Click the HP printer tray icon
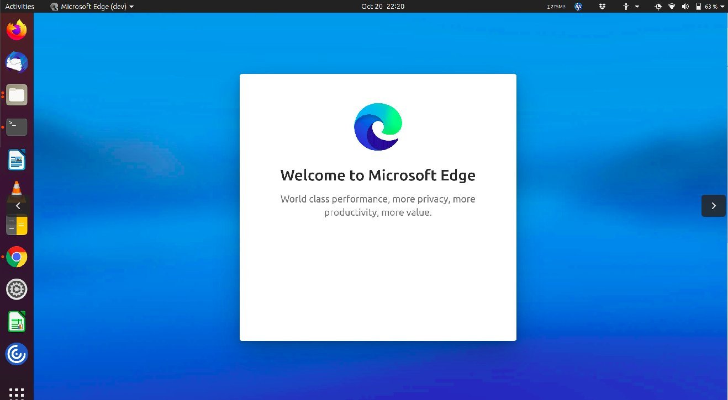 [x=577, y=6]
